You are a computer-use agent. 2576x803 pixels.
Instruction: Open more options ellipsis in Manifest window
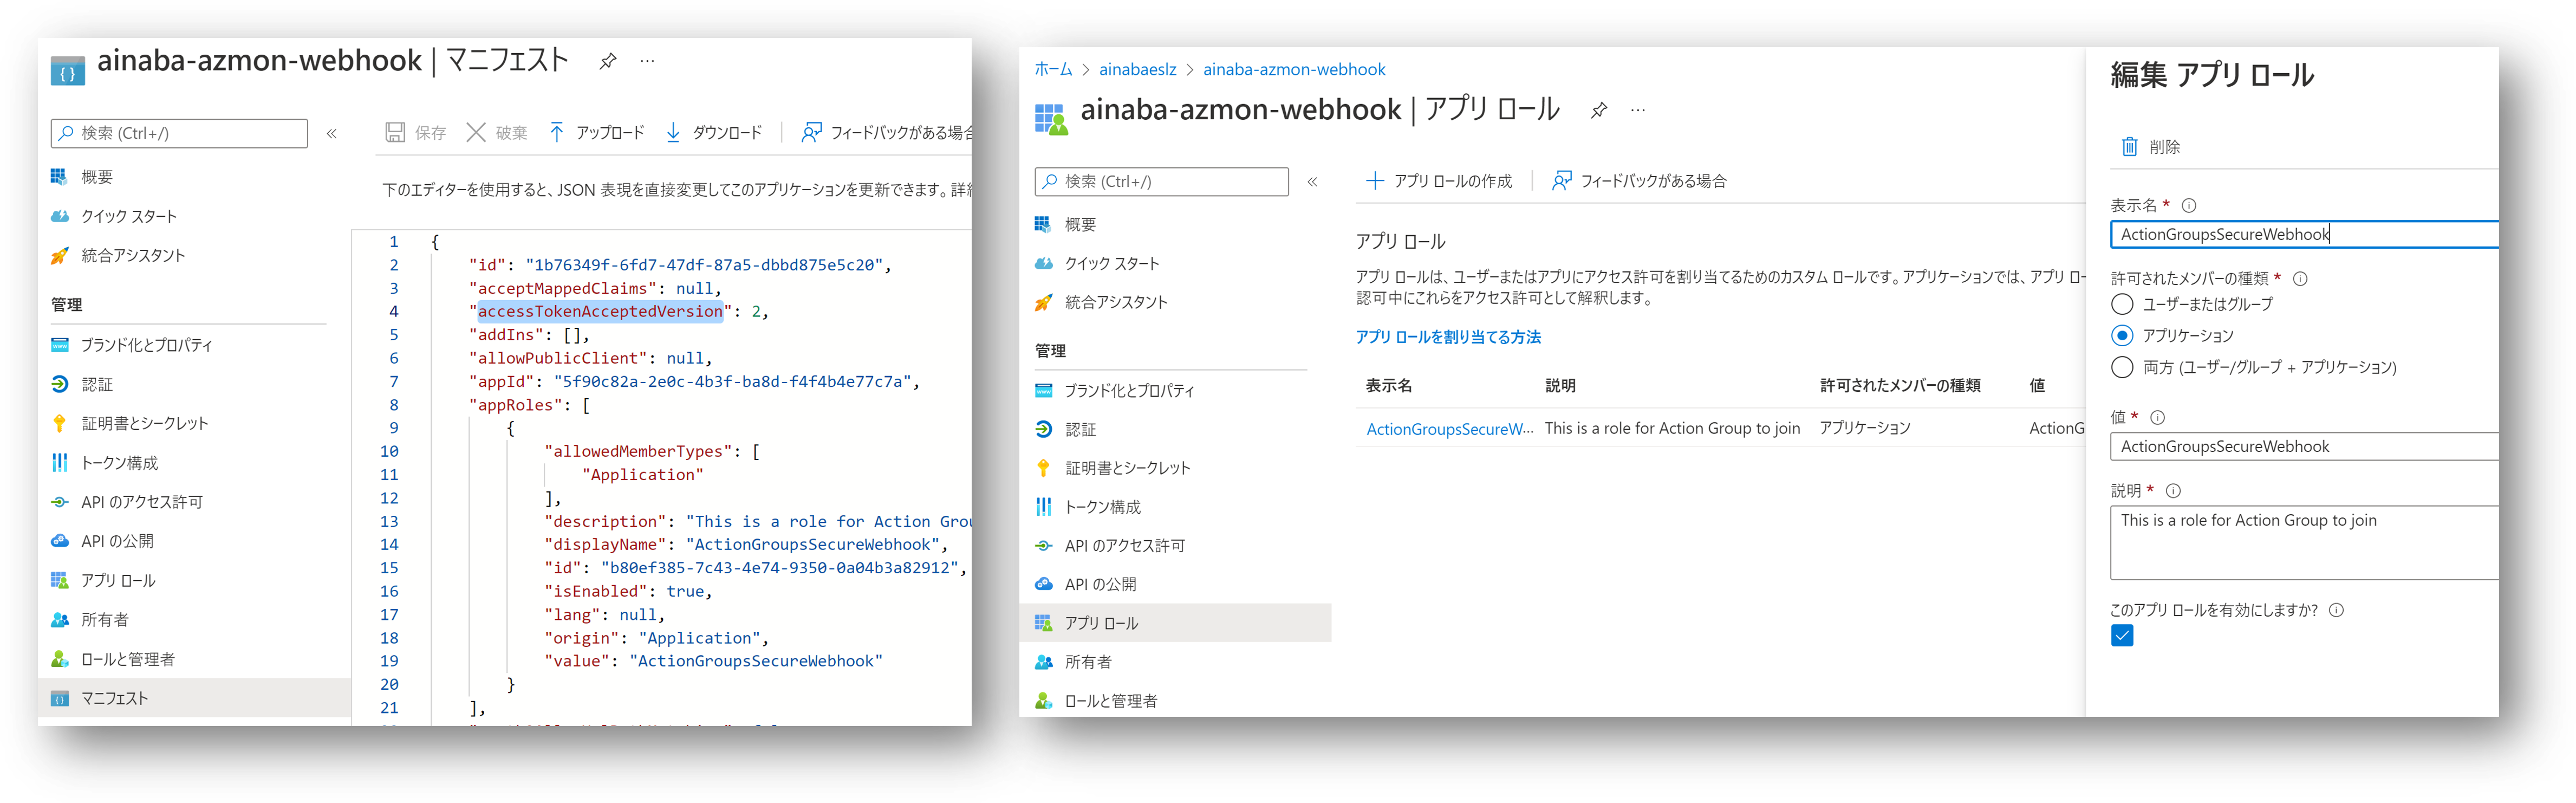[x=648, y=61]
